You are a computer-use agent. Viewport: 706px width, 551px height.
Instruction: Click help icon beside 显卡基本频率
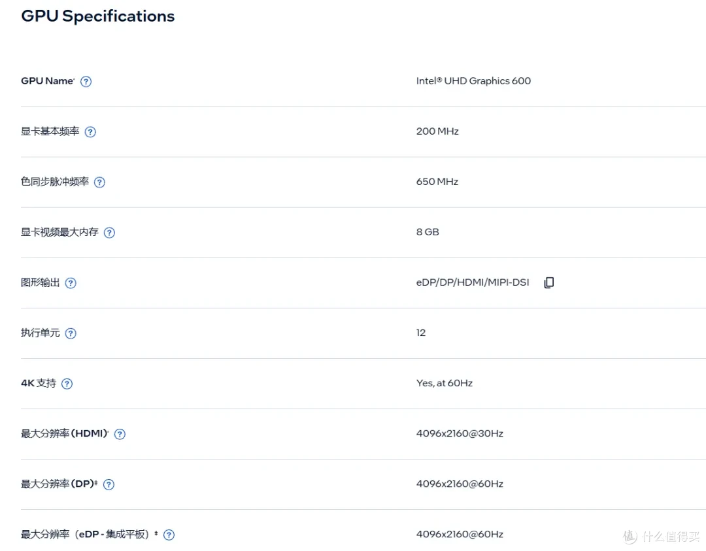pos(90,132)
